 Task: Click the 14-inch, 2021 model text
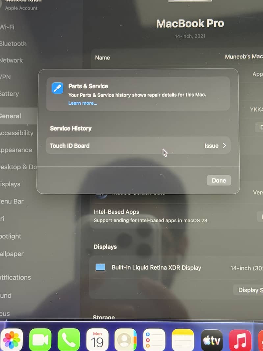click(190, 36)
